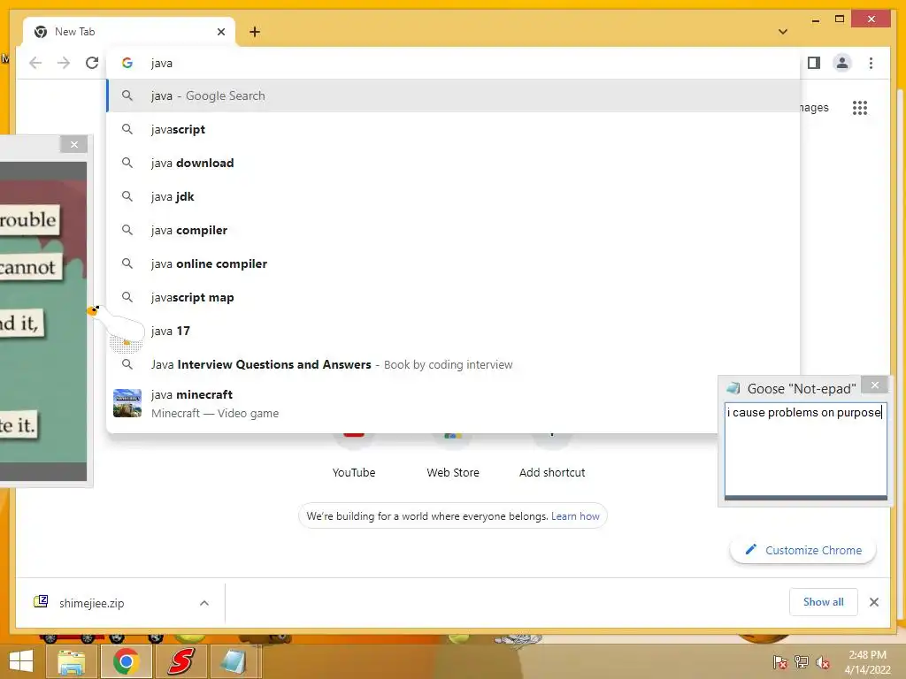The image size is (906, 679).
Task: Choose Java Interview Questions and Answers suggestion
Action: [x=454, y=364]
